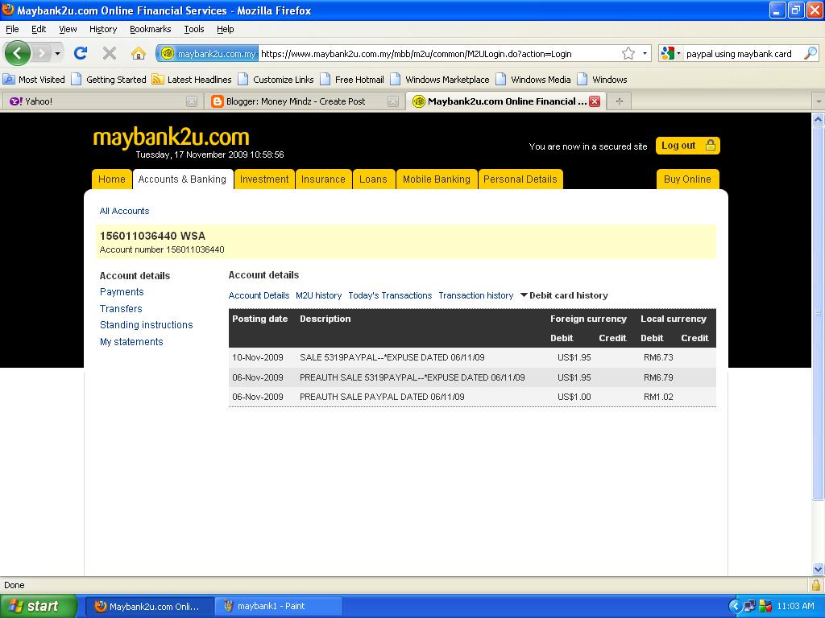Collapse the Debit card history disclosure triangle

(524, 295)
